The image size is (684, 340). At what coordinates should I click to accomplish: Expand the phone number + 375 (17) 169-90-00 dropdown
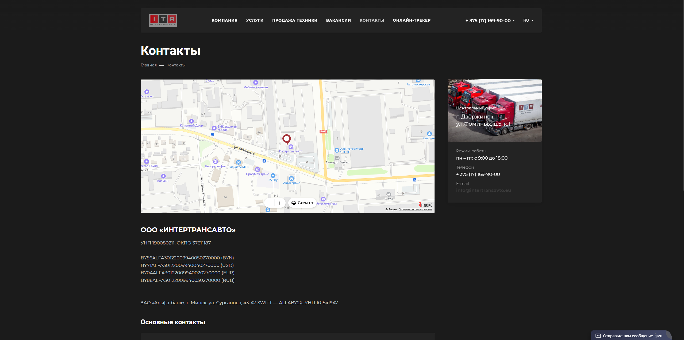[490, 20]
